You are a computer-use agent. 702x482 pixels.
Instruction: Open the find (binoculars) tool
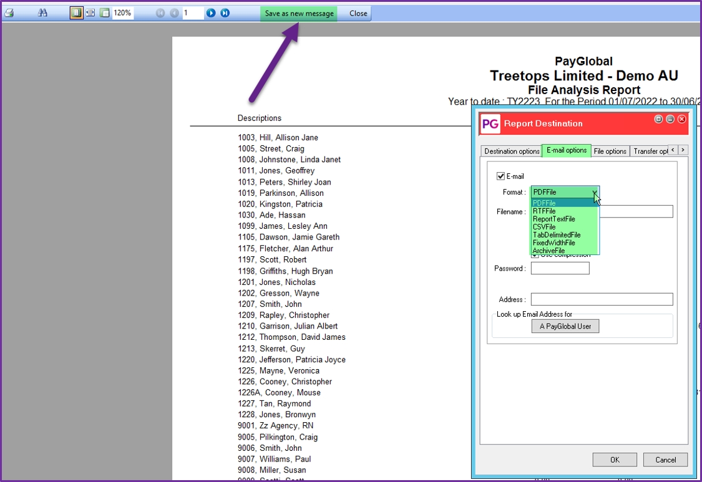click(42, 13)
